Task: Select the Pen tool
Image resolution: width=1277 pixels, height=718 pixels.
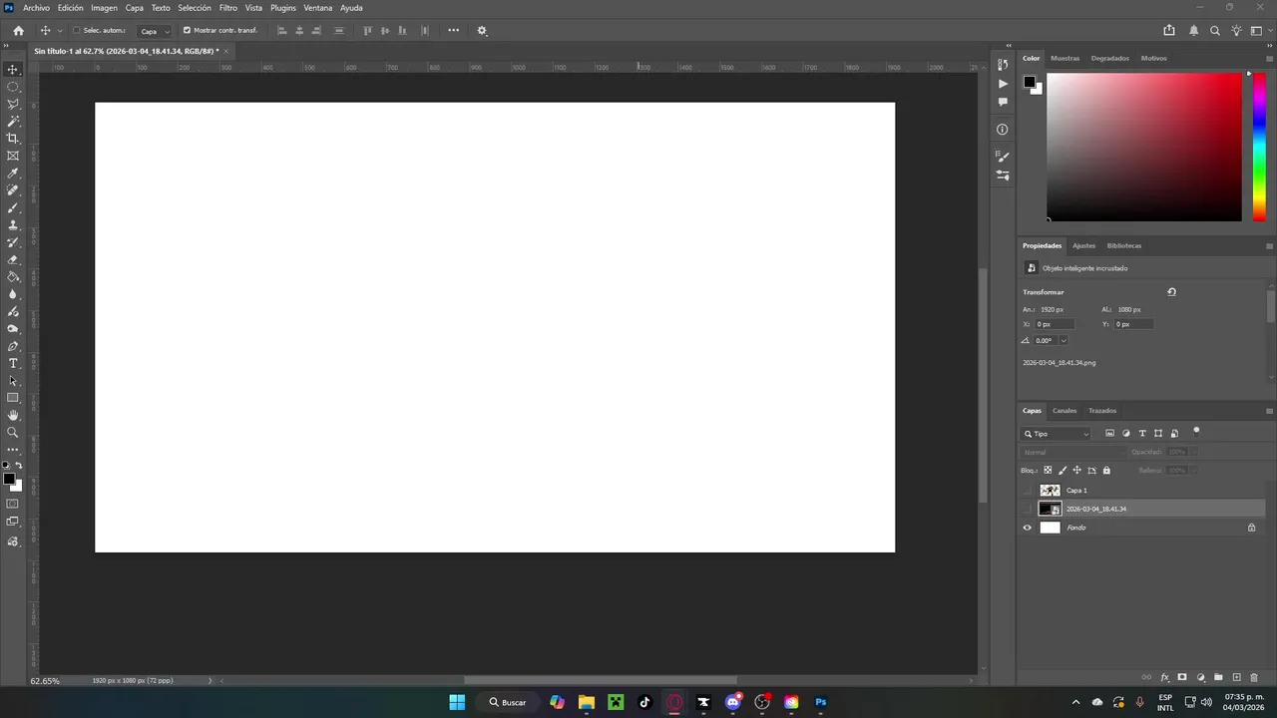Action: 13,346
